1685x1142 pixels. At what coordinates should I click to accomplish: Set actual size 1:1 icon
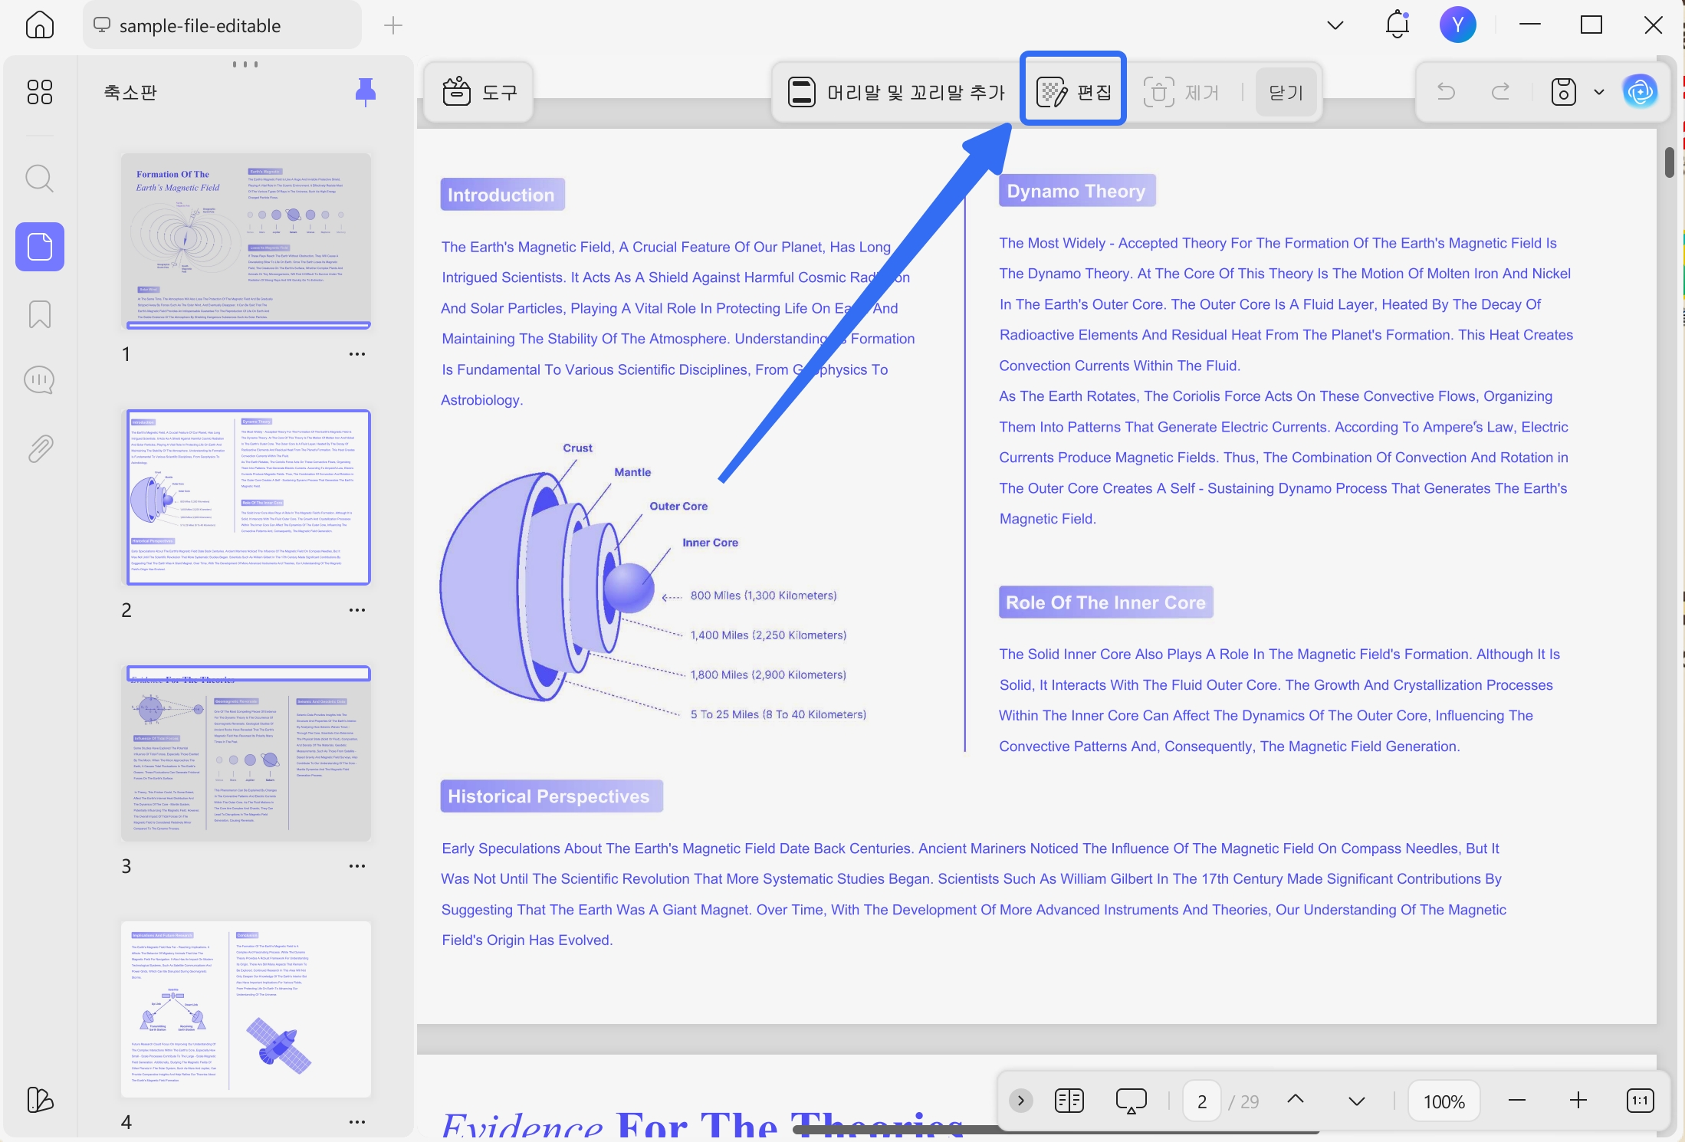[1641, 1101]
